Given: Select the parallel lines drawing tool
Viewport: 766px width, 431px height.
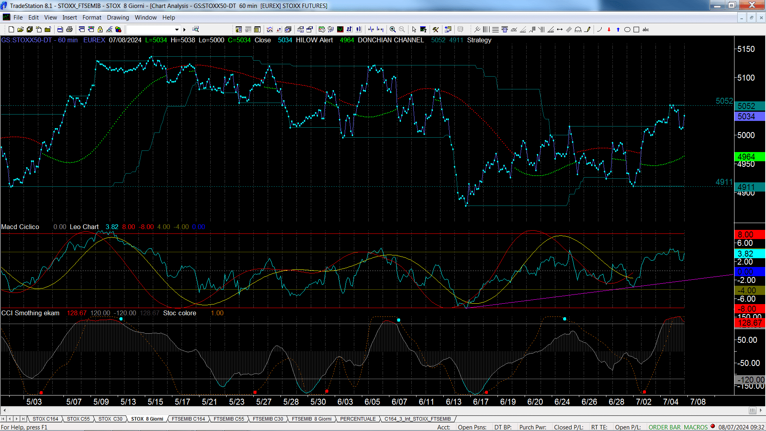Looking at the screenshot, I should 569,30.
